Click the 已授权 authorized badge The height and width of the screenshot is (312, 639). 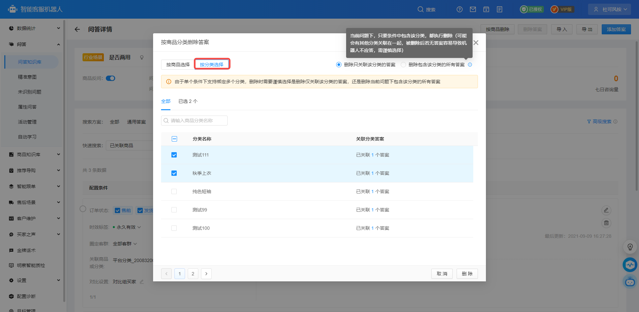point(532,9)
